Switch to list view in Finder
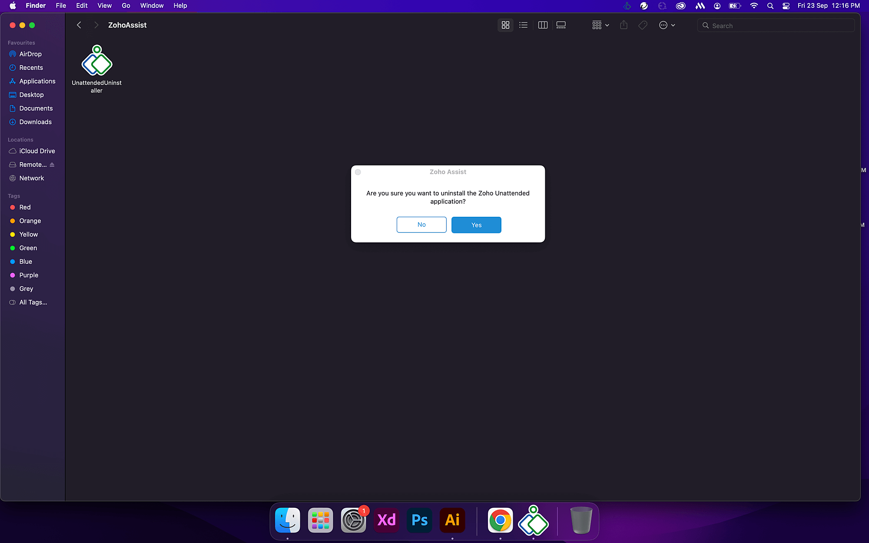This screenshot has width=869, height=543. 523,25
